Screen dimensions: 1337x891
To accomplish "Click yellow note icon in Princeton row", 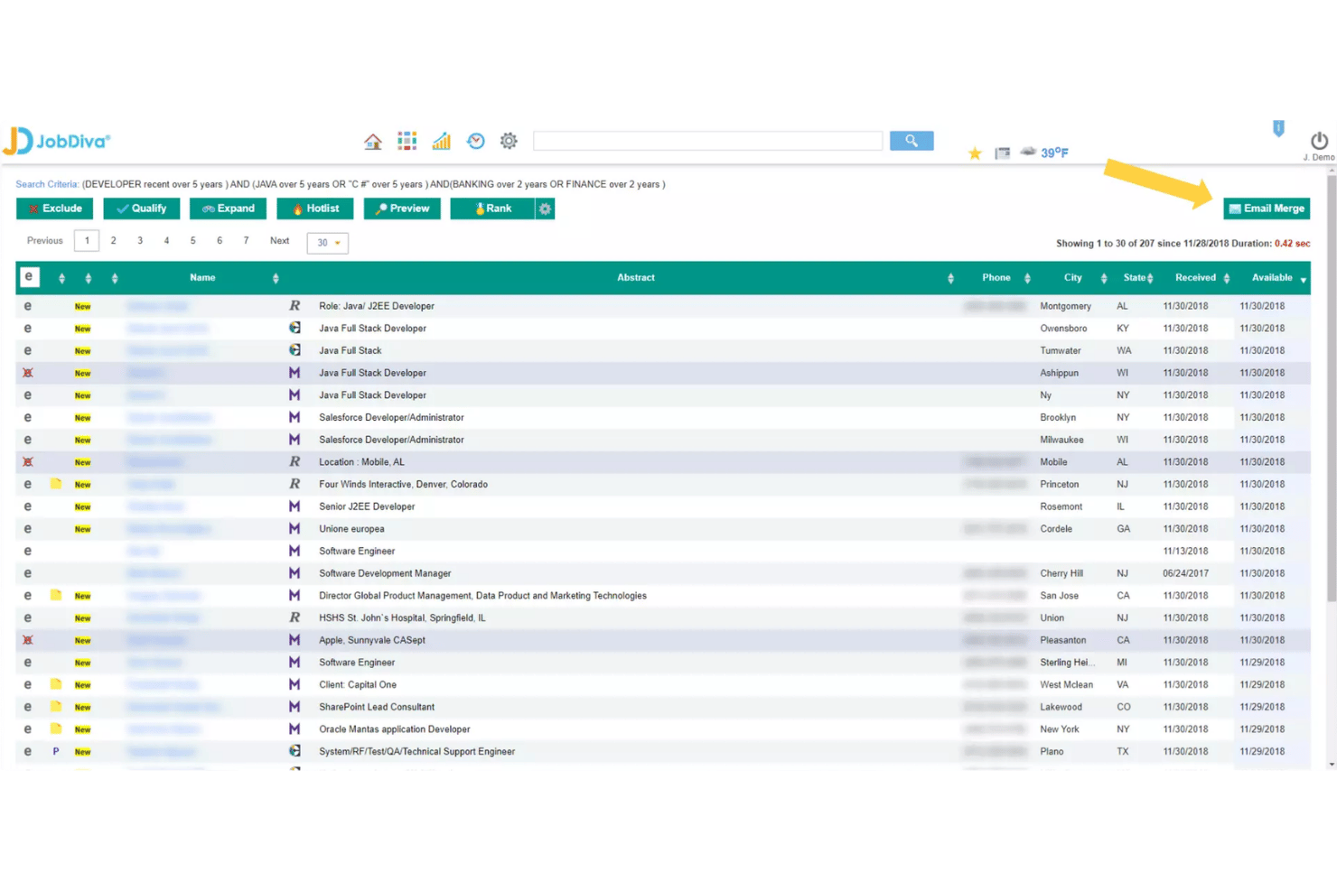I will coord(56,484).
